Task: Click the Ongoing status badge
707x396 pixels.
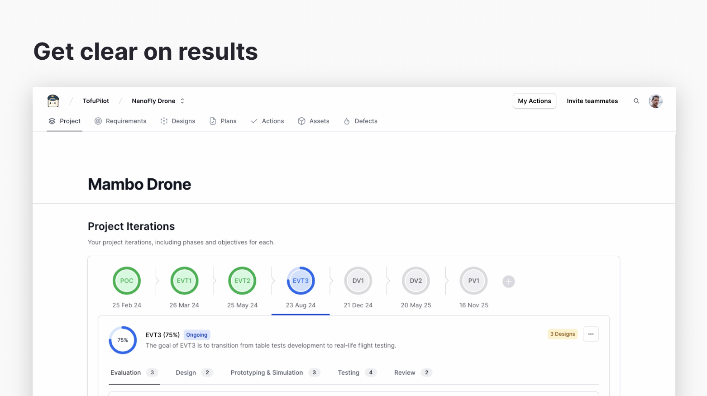Action: 197,335
